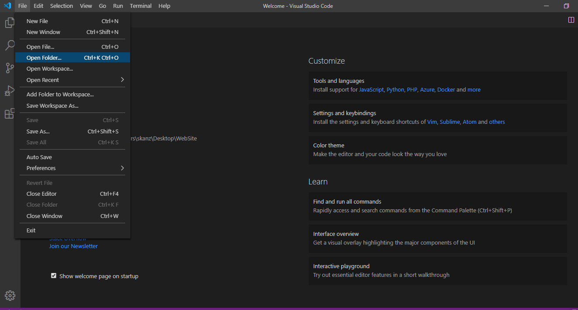The width and height of the screenshot is (578, 310).
Task: Click the Sublime keybindings link
Action: [x=450, y=122]
